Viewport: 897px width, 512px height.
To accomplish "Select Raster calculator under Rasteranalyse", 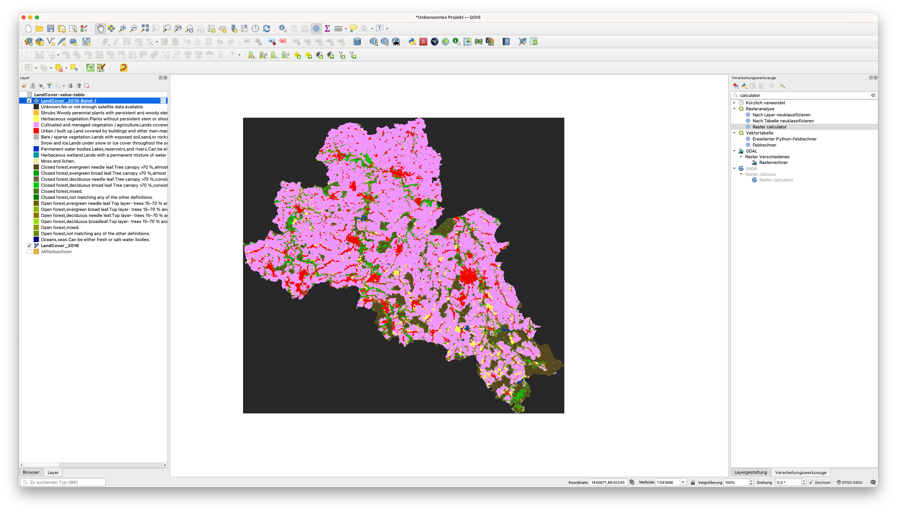I will click(769, 127).
